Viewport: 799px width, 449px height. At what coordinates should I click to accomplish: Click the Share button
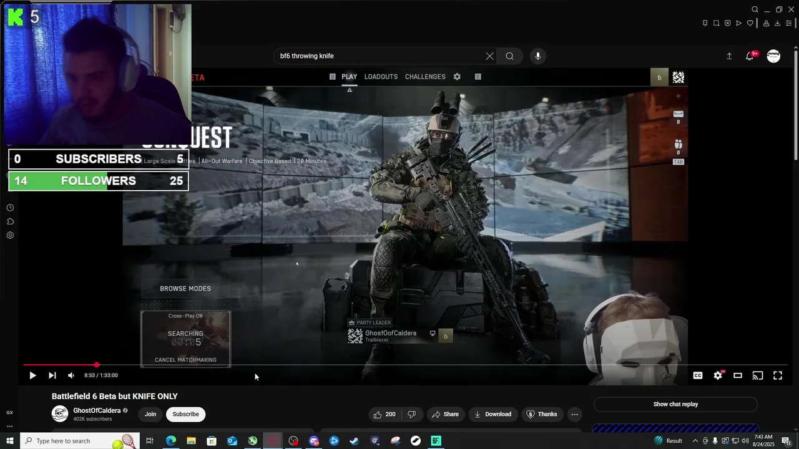pyautogui.click(x=446, y=414)
